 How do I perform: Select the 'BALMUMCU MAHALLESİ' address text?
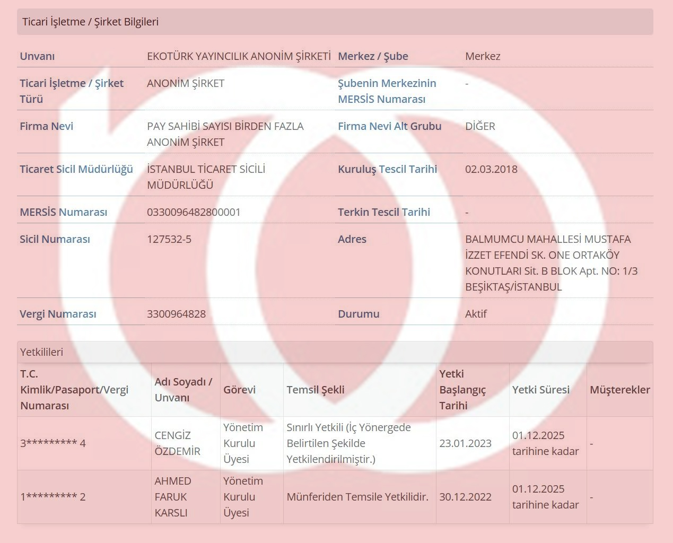click(522, 239)
